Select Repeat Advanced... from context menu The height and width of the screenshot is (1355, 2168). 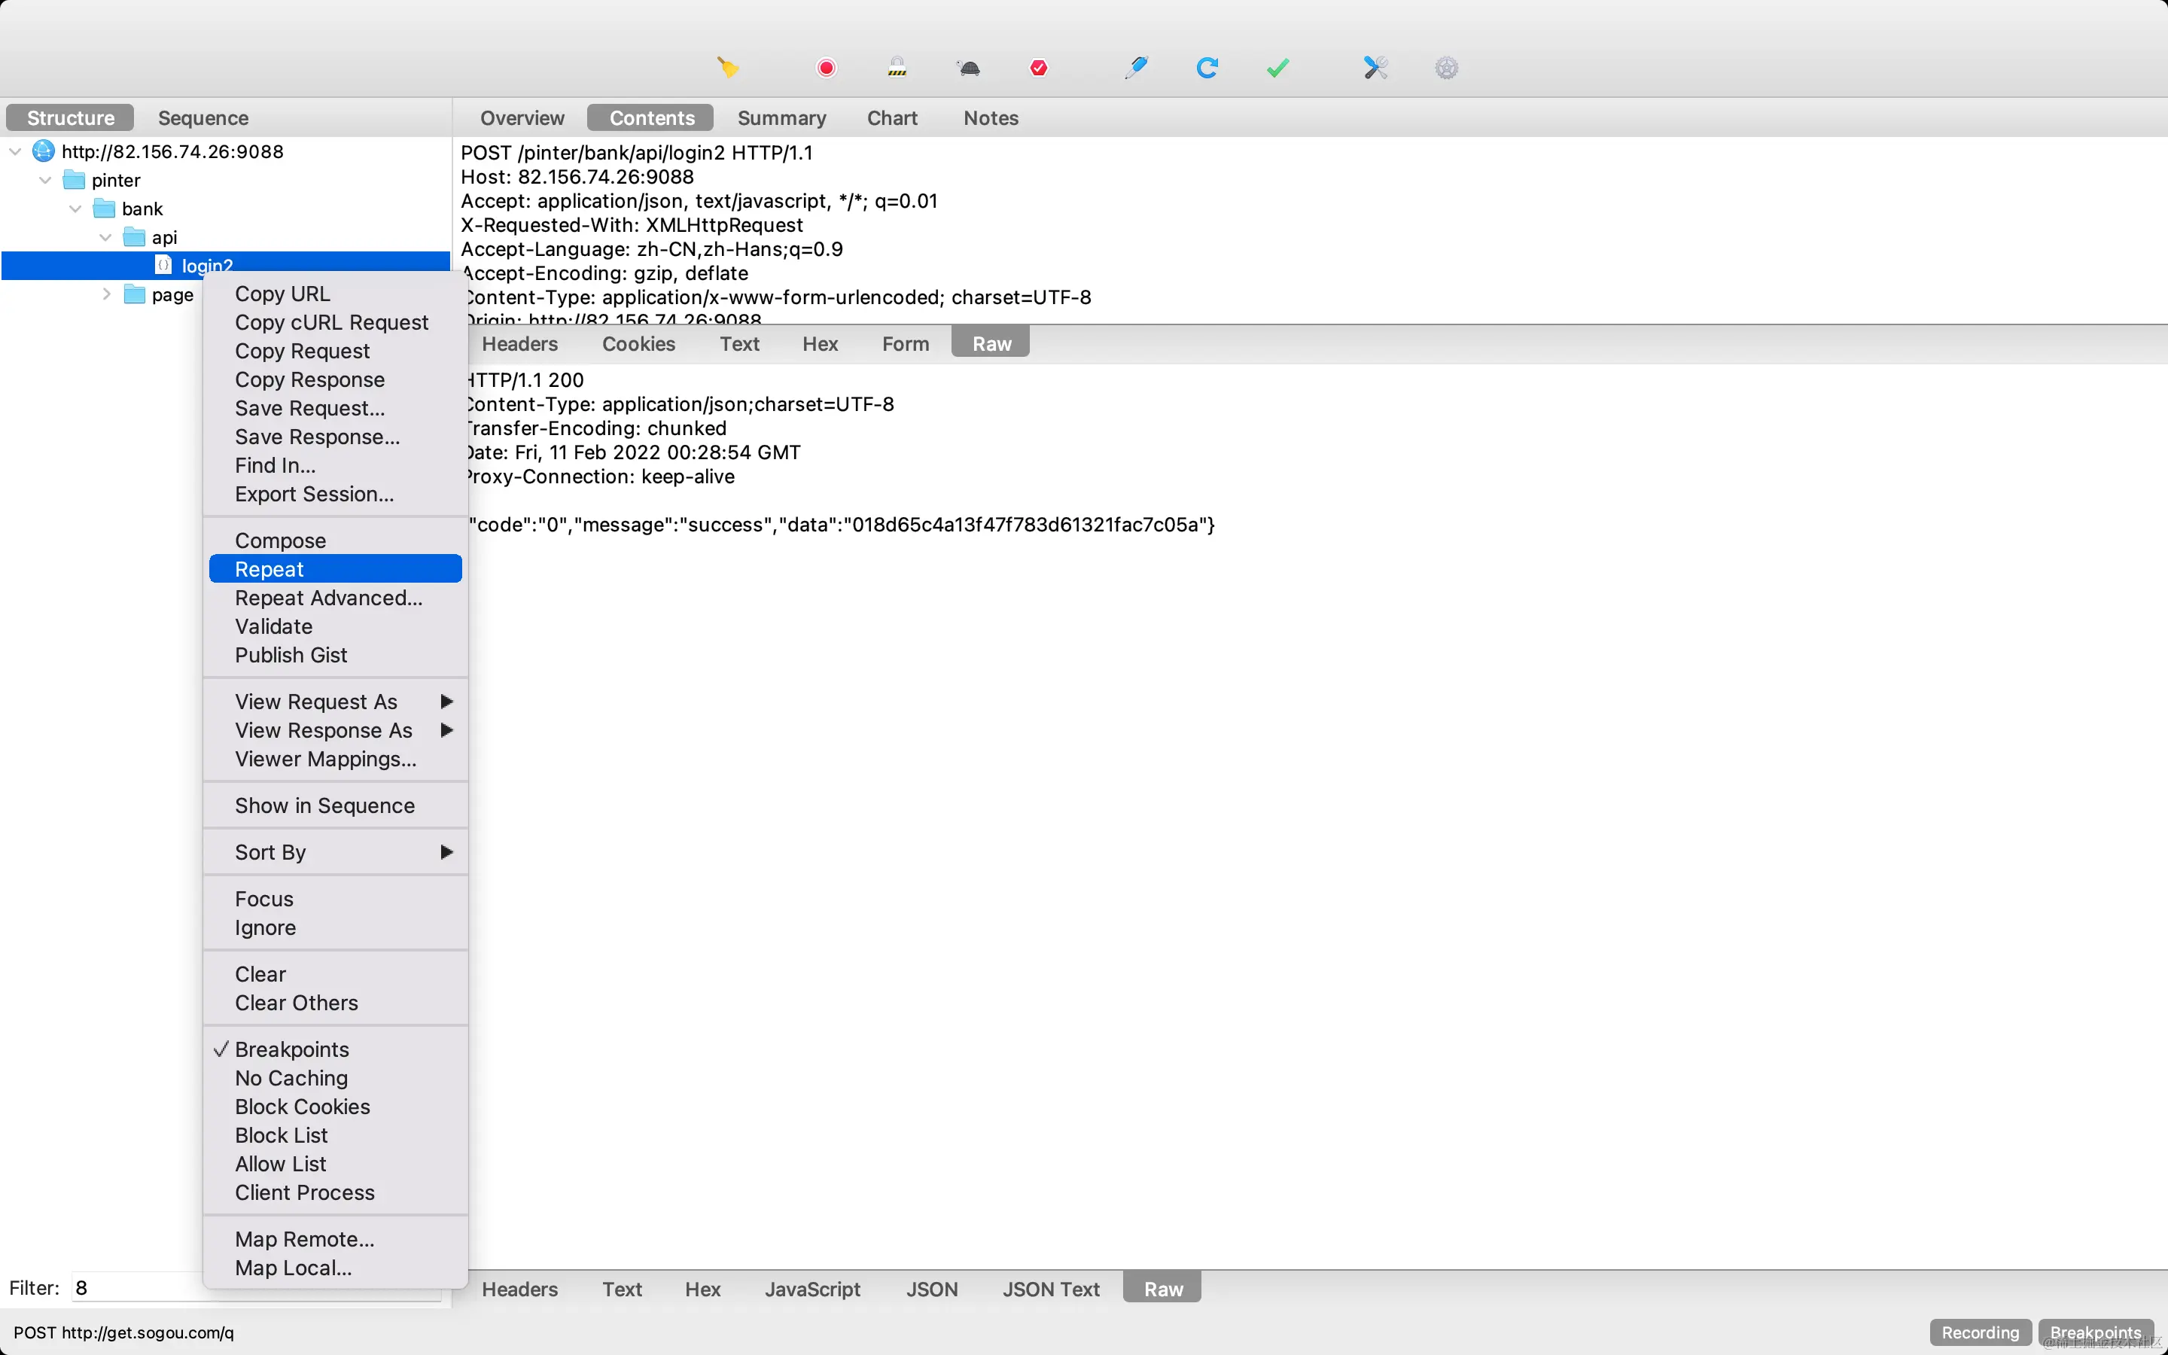tap(328, 598)
